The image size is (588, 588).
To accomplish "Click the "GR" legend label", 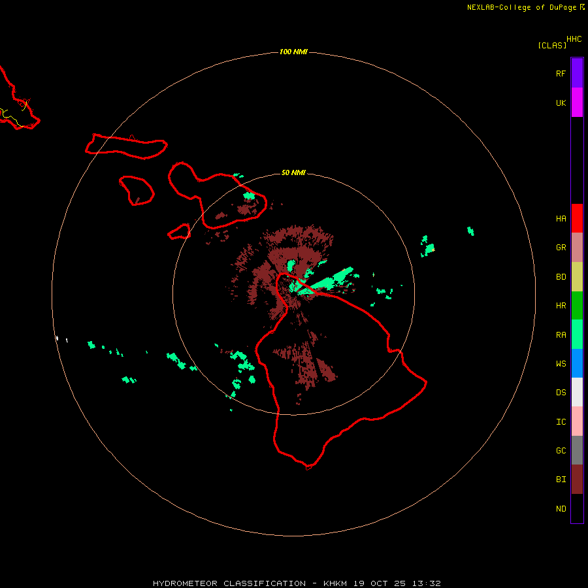I will point(561,248).
